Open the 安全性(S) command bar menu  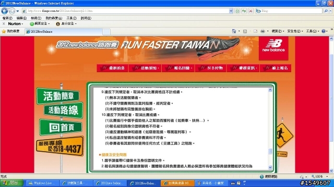pos(295,31)
